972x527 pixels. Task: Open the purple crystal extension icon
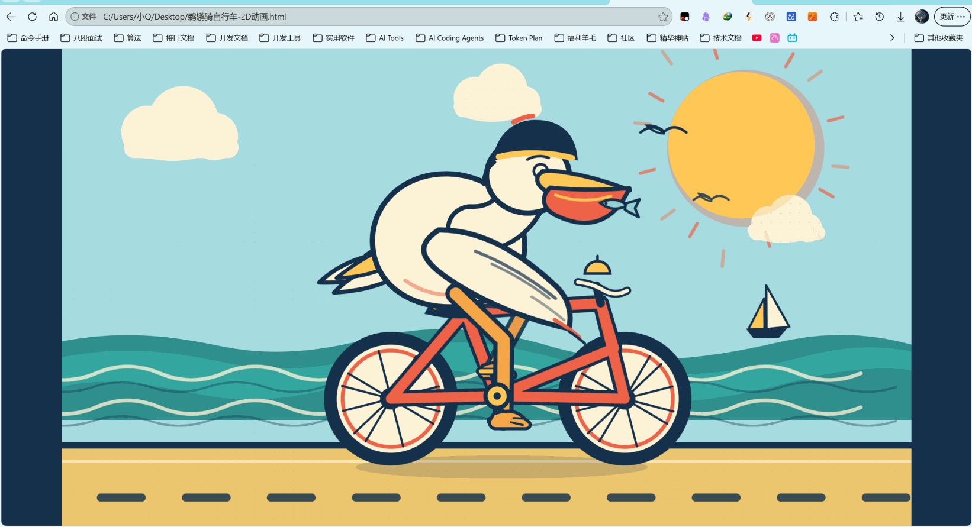[706, 17]
